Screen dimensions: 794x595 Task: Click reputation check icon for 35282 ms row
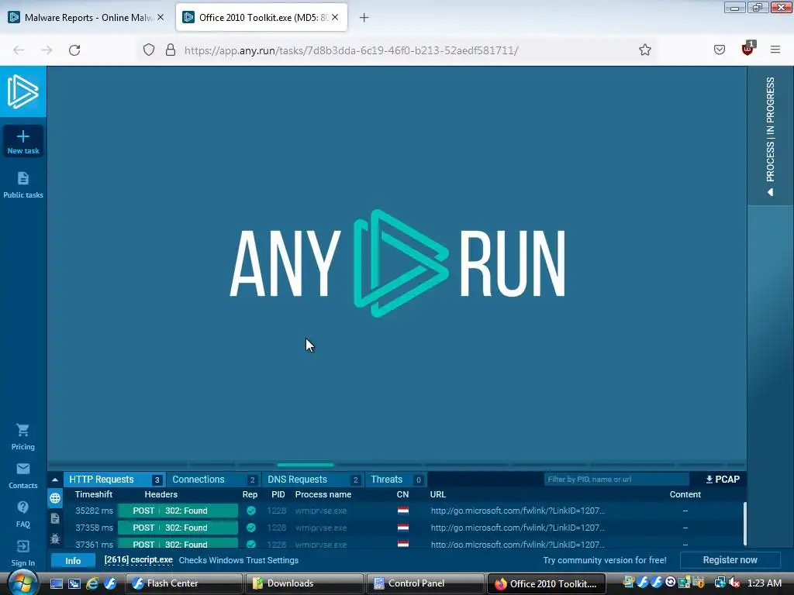click(250, 511)
